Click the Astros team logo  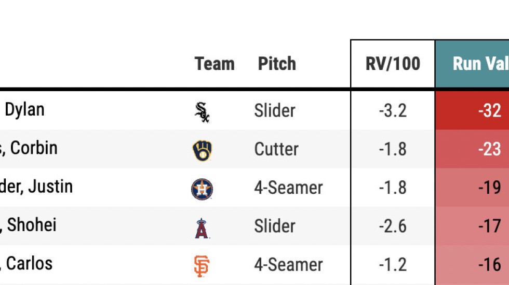[x=202, y=189]
